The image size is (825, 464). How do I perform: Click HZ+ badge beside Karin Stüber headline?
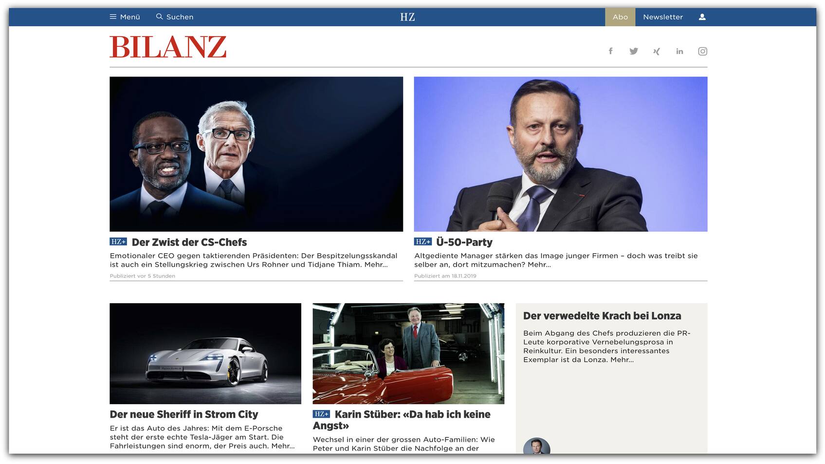coord(321,414)
